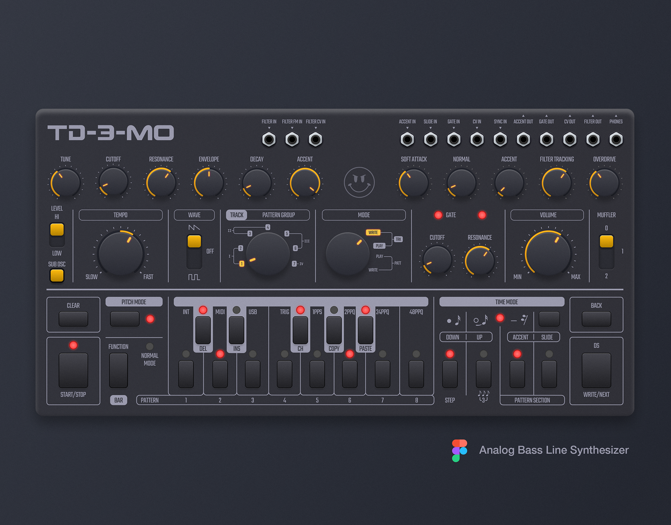Click the PATTERN GROUP selector knob
671x525 pixels.
268,254
